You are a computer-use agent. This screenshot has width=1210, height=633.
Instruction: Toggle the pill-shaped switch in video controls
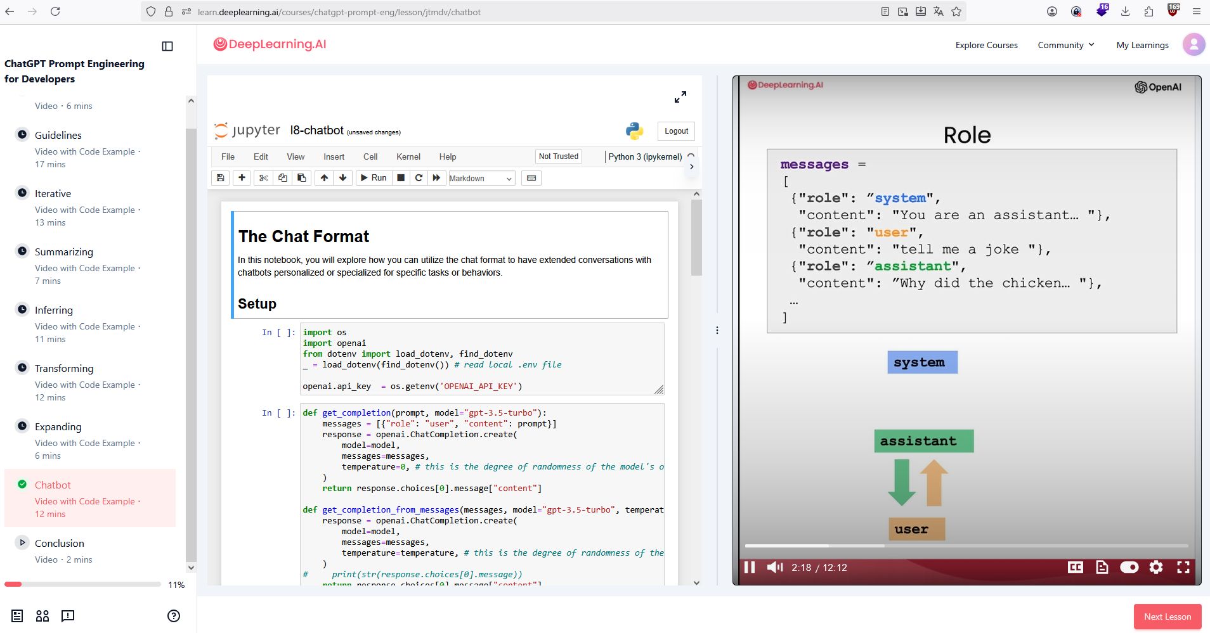(x=1129, y=567)
